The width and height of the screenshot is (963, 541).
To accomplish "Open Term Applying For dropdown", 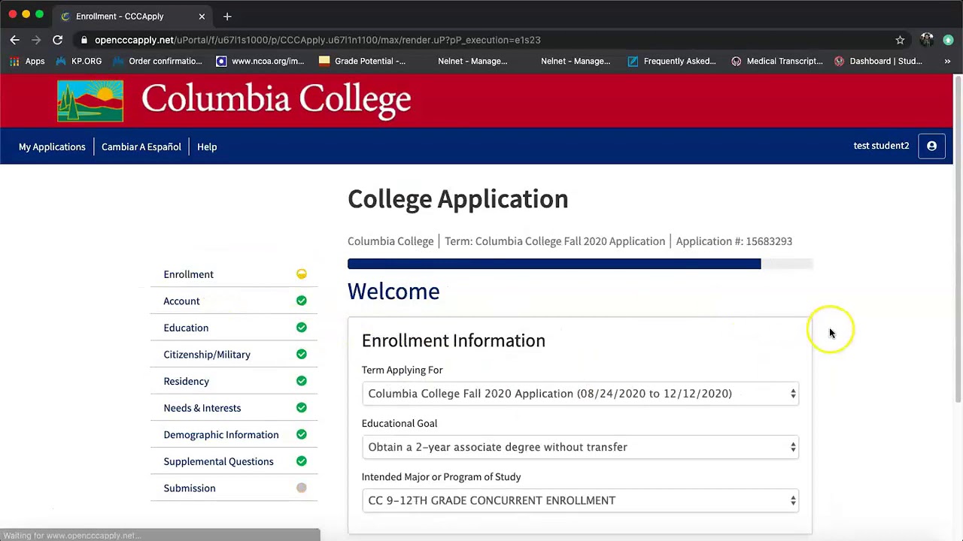I will 579,394.
